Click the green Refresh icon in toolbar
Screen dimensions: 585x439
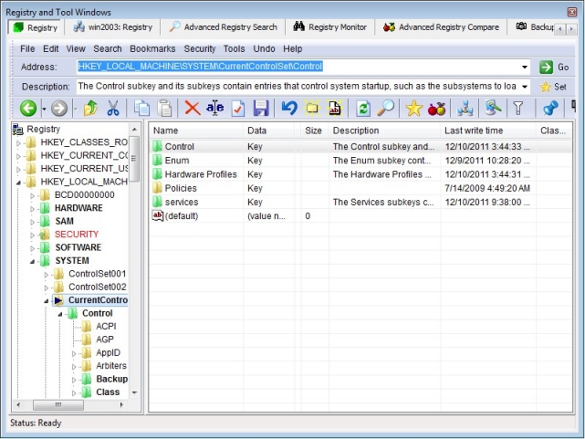tap(363, 109)
